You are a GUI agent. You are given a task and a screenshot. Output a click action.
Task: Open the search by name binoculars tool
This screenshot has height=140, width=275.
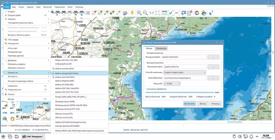pyautogui.click(x=57, y=13)
